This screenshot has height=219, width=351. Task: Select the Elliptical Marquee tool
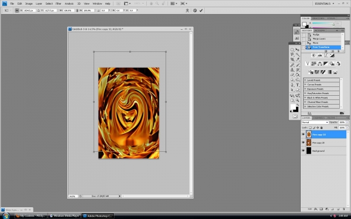point(292,50)
